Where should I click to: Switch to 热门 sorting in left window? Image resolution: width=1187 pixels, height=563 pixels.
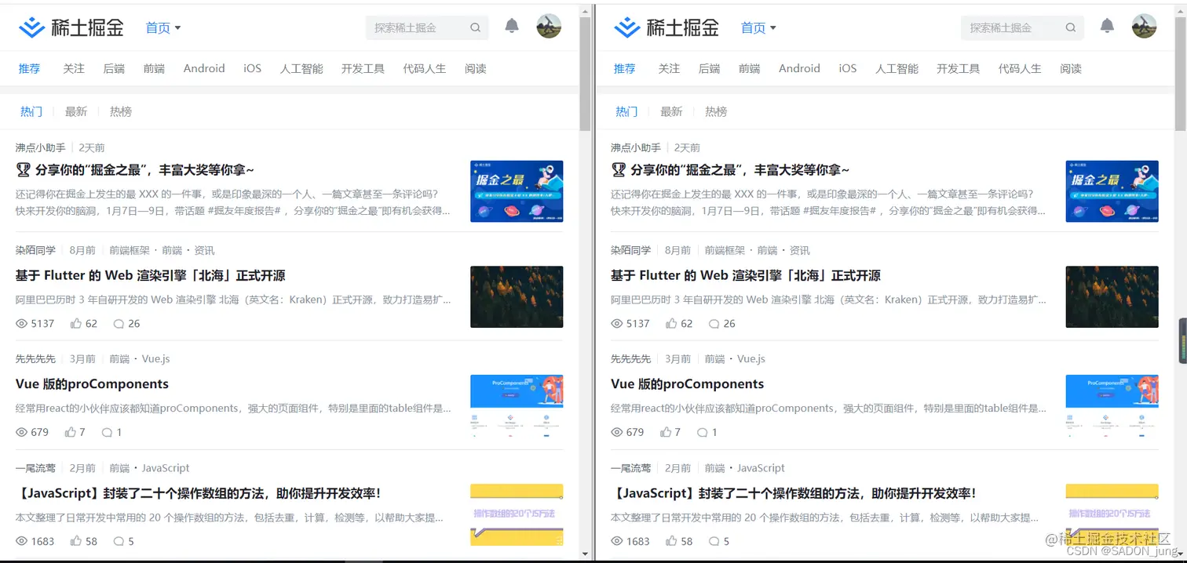point(31,111)
